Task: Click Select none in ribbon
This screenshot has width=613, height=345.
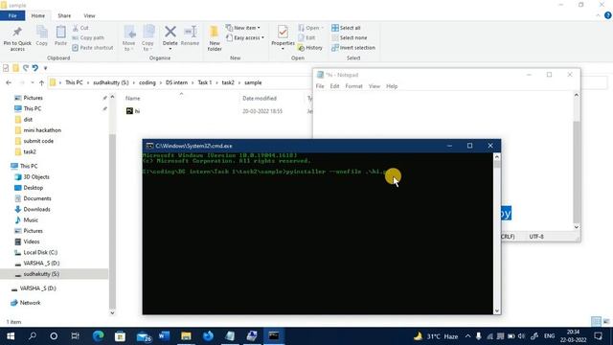Action: pyautogui.click(x=349, y=37)
